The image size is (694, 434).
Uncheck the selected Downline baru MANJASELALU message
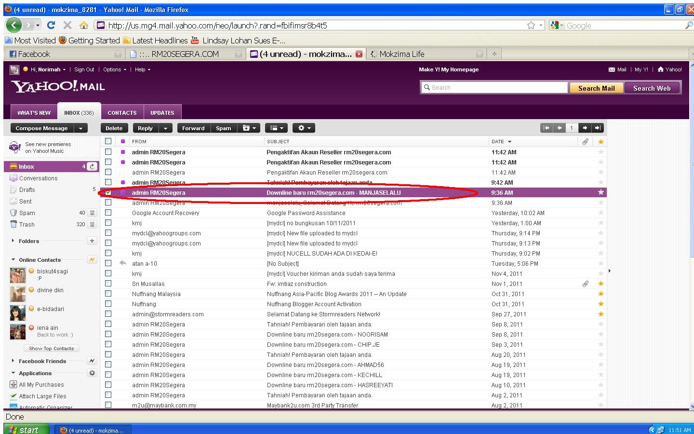point(108,192)
